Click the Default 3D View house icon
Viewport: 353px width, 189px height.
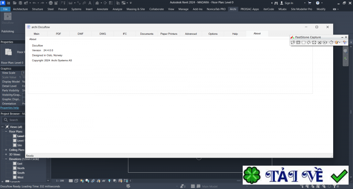point(97,3)
